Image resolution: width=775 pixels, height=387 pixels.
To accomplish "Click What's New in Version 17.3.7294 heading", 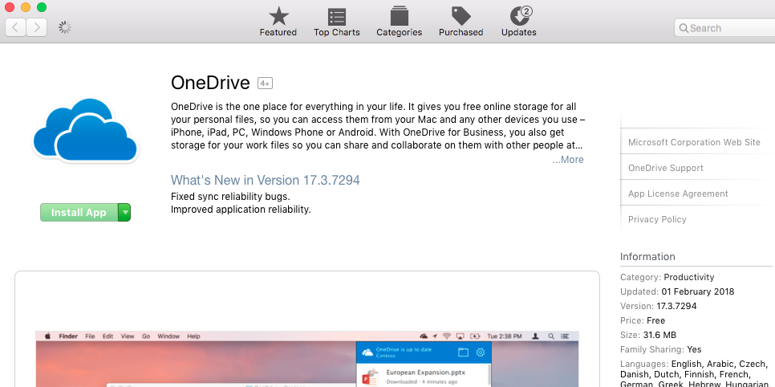I will tap(266, 180).
